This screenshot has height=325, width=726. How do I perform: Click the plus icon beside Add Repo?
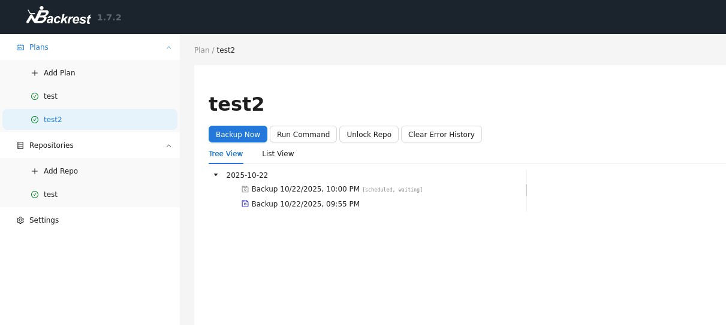click(35, 171)
